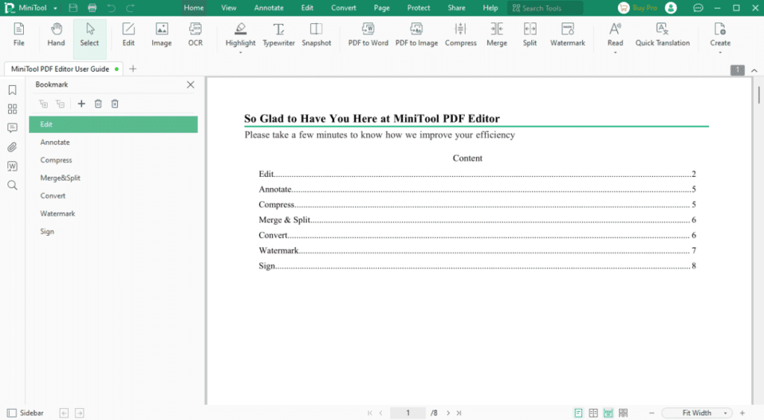Viewport: 764px width, 420px height.
Task: Switch to two-page view
Action: click(x=593, y=413)
